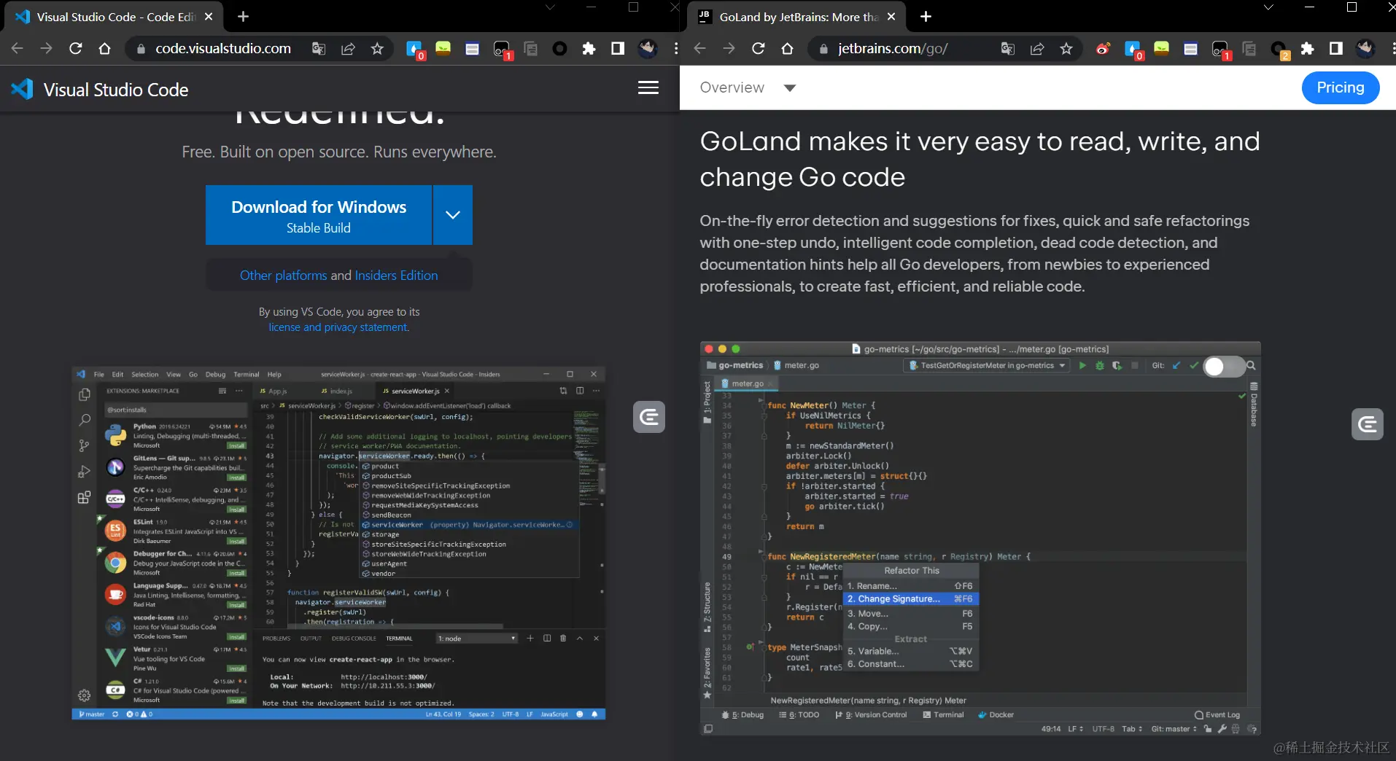Share the VS Code page using the share icon
Viewport: 1396px width, 761px height.
[x=348, y=49]
